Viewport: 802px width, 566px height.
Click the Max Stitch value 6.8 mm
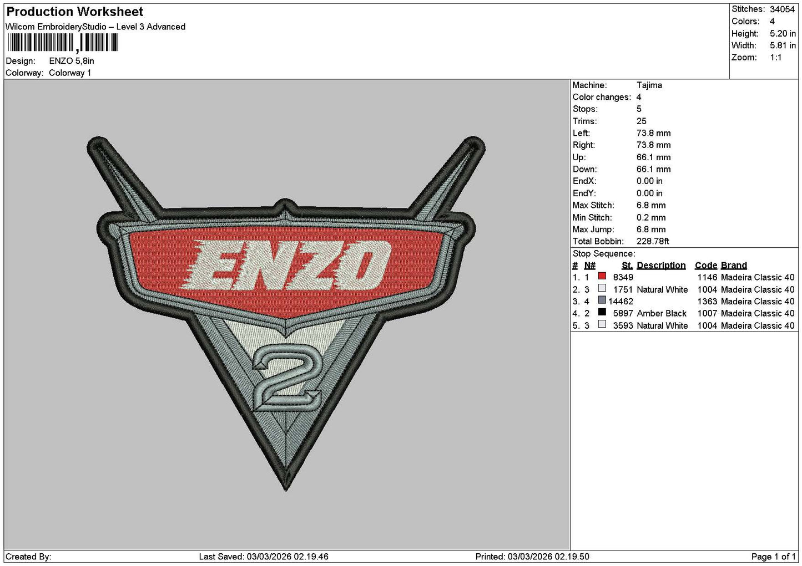pyautogui.click(x=651, y=205)
